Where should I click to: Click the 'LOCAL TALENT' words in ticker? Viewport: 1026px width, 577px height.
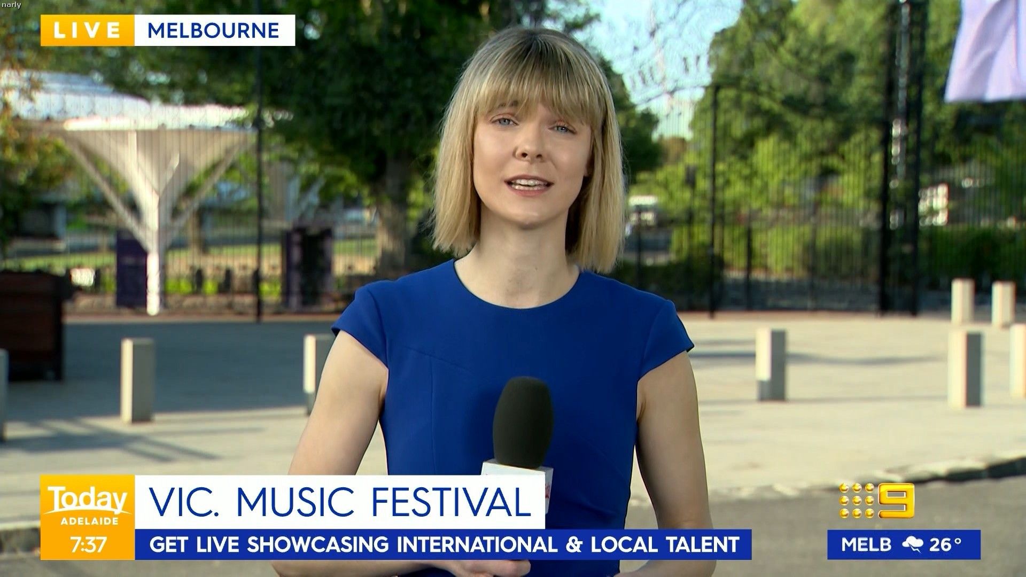click(664, 545)
